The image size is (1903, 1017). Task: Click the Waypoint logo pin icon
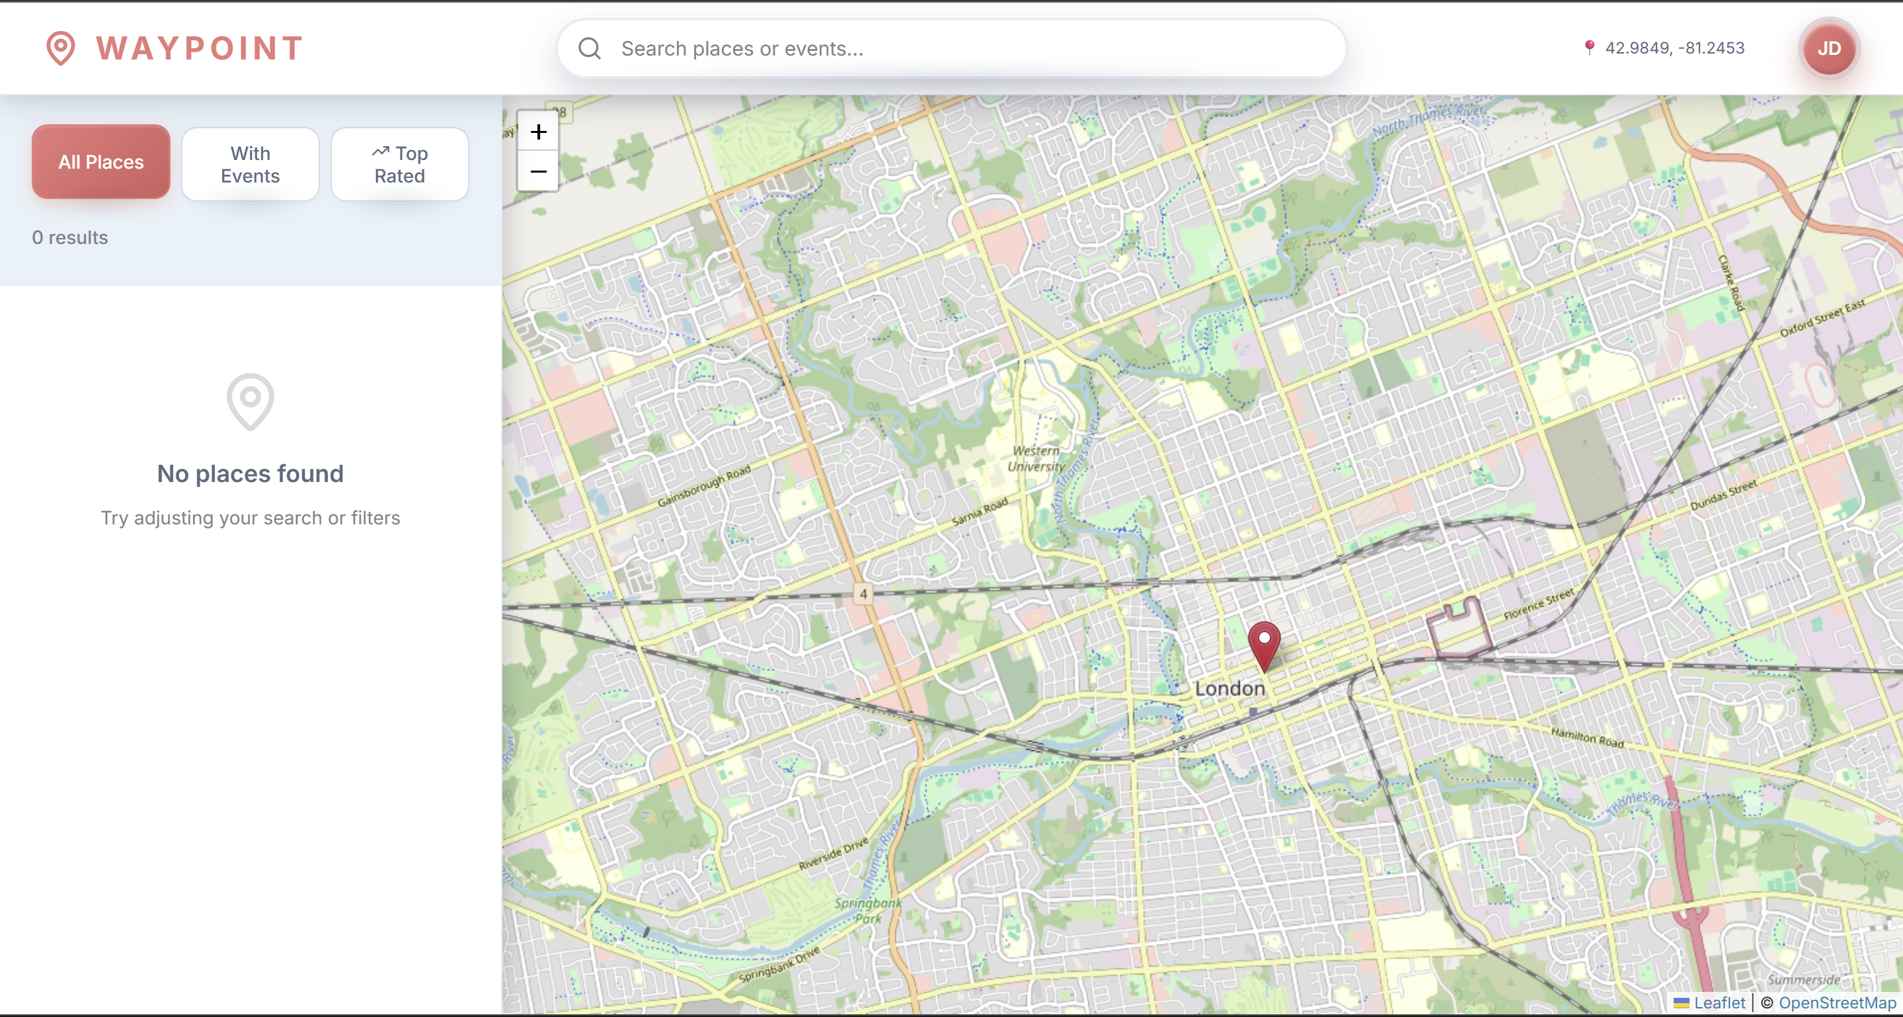click(x=61, y=48)
